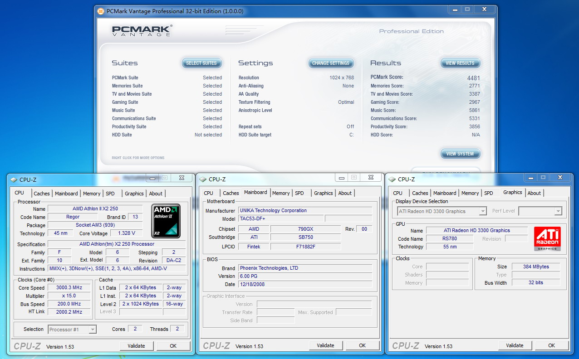Go to CPU tab in right CPU-Z window
The image size is (579, 359).
click(398, 193)
